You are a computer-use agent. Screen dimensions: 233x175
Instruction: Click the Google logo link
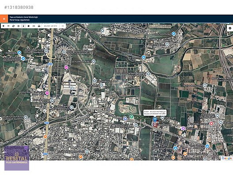[x=226, y=158]
